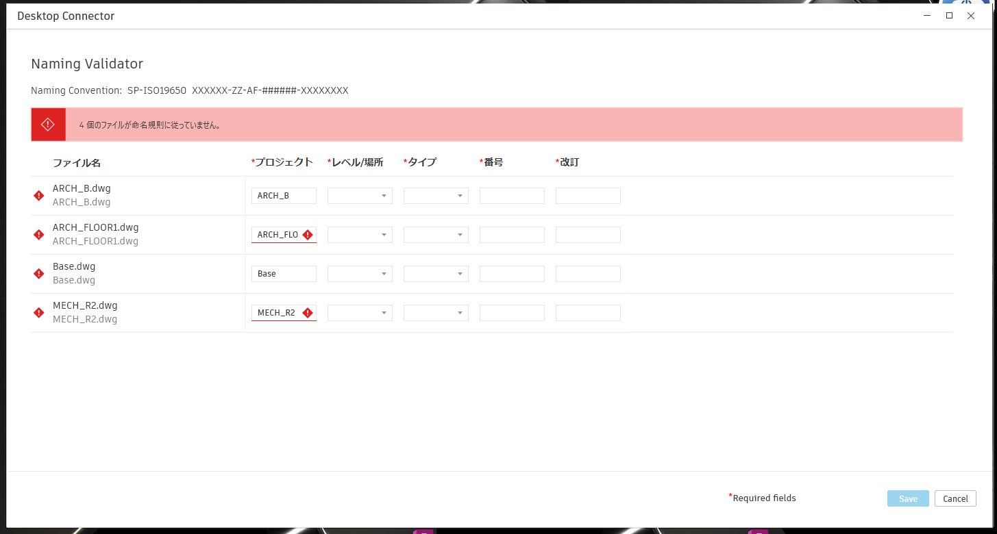This screenshot has height=534, width=997.
Task: Click the purple taskbar icon at bottom center
Action: [423, 531]
